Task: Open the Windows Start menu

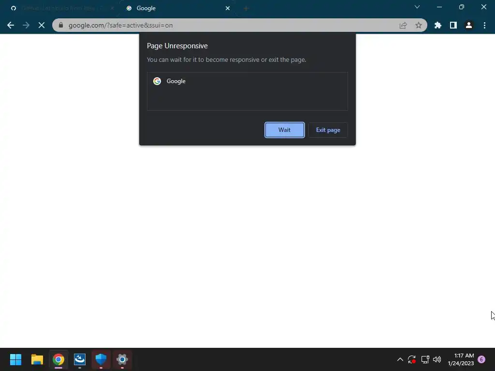Action: point(16,359)
